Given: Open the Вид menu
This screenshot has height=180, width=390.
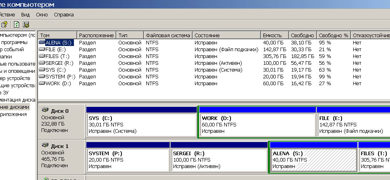Looking at the screenshot, I should coord(25,15).
